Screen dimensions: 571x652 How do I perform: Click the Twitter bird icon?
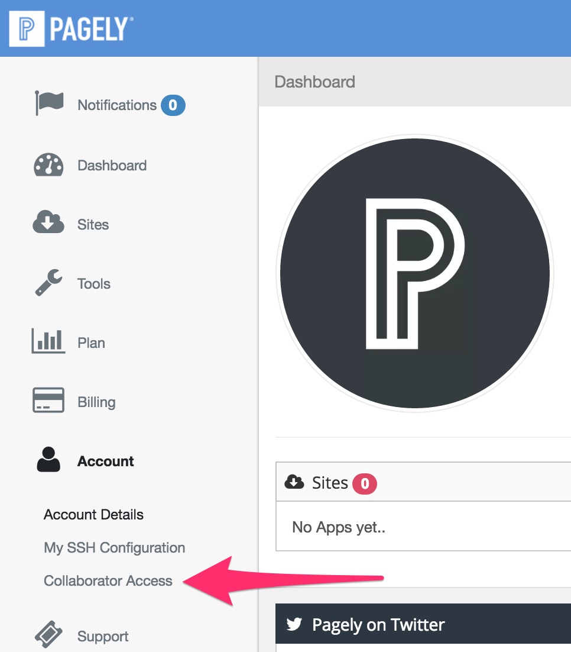coord(294,624)
